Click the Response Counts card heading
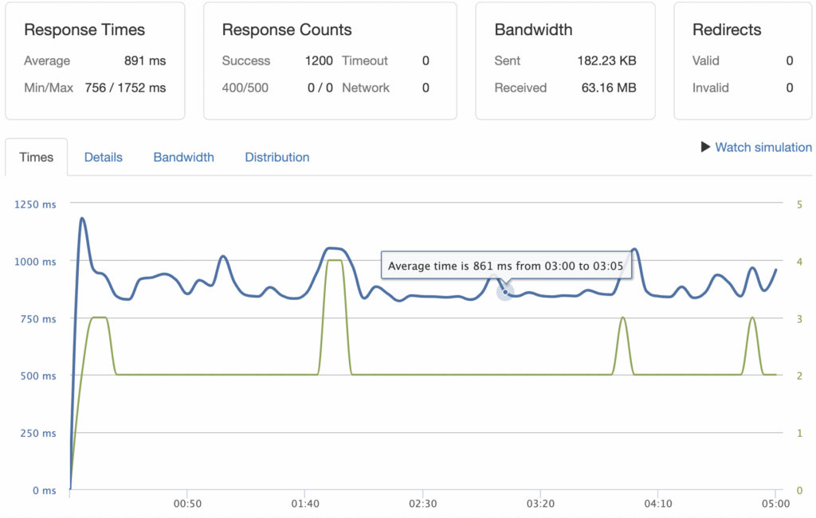This screenshot has height=518, width=816. [x=287, y=30]
